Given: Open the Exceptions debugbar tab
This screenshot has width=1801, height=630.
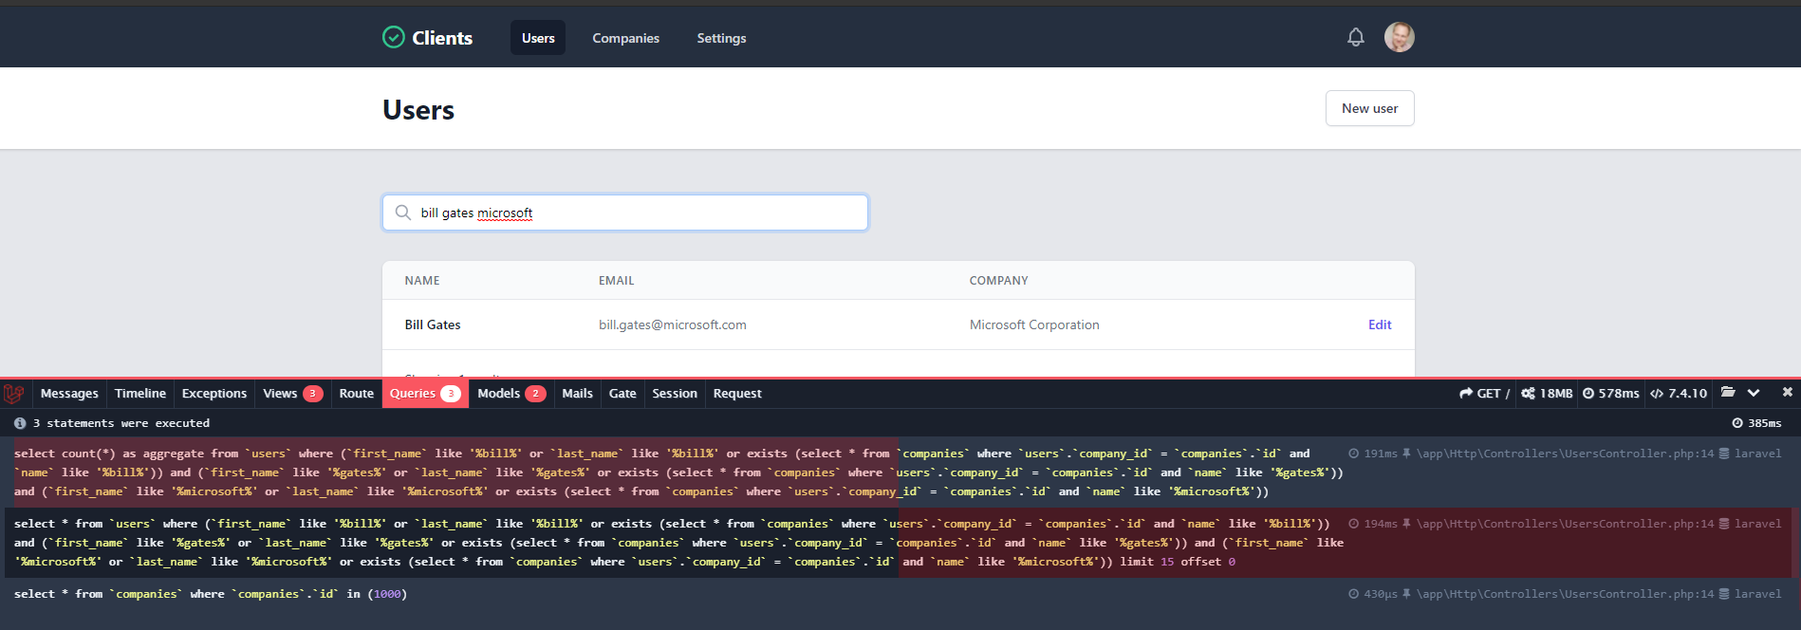Looking at the screenshot, I should tap(214, 394).
